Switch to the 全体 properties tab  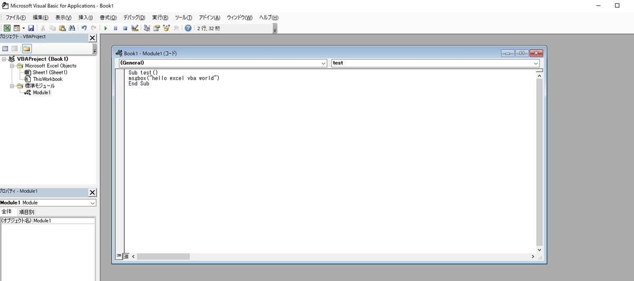click(x=7, y=212)
